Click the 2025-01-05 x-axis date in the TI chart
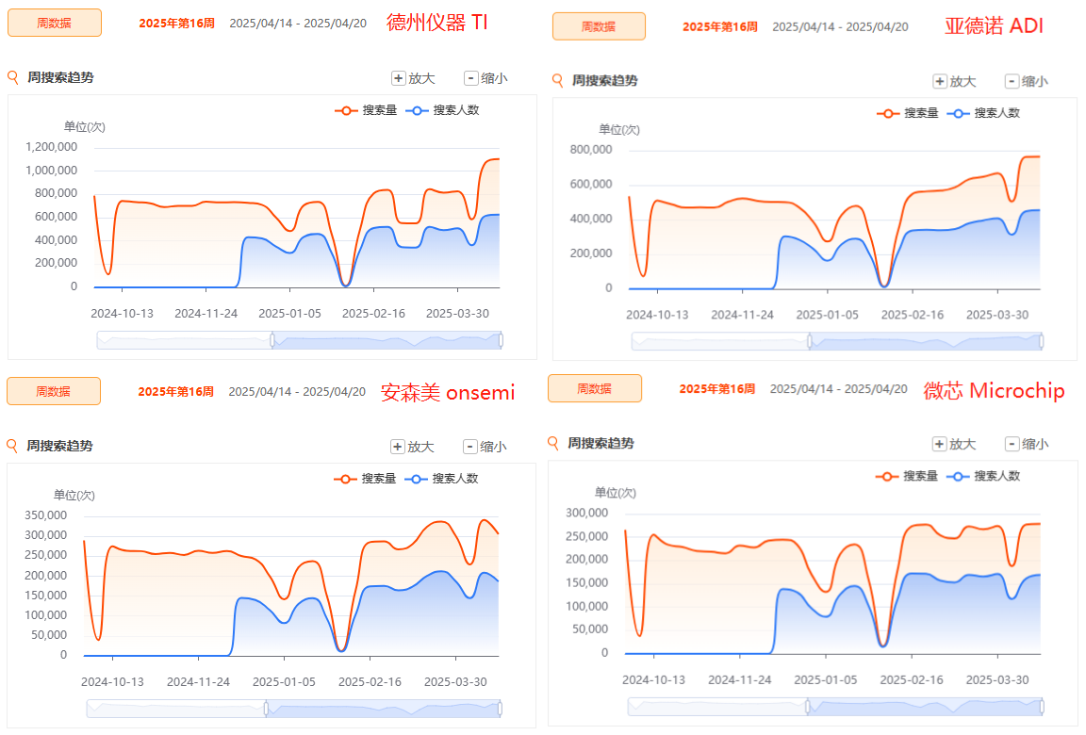This screenshot has height=735, width=1086. (289, 314)
